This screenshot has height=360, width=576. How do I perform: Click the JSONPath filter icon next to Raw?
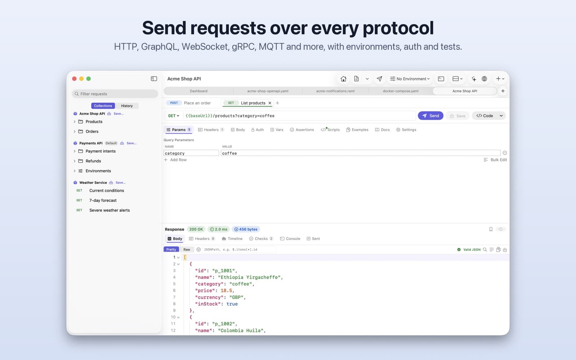click(198, 249)
